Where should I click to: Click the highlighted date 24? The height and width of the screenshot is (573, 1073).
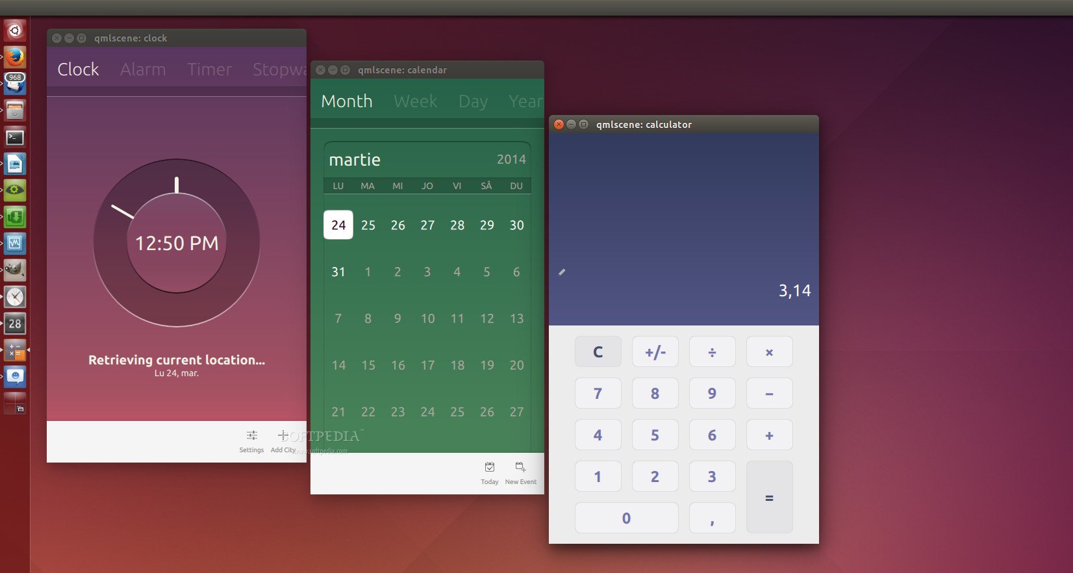[338, 225]
